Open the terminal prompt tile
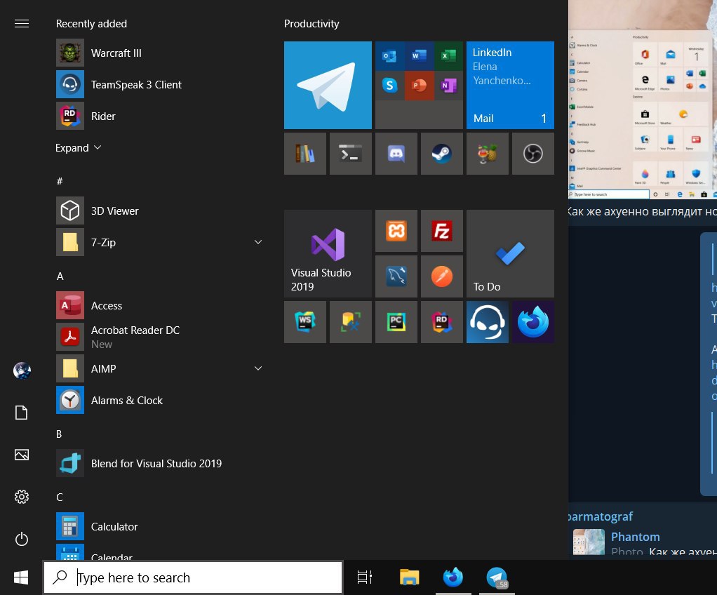Image resolution: width=717 pixels, height=595 pixels. click(x=351, y=154)
